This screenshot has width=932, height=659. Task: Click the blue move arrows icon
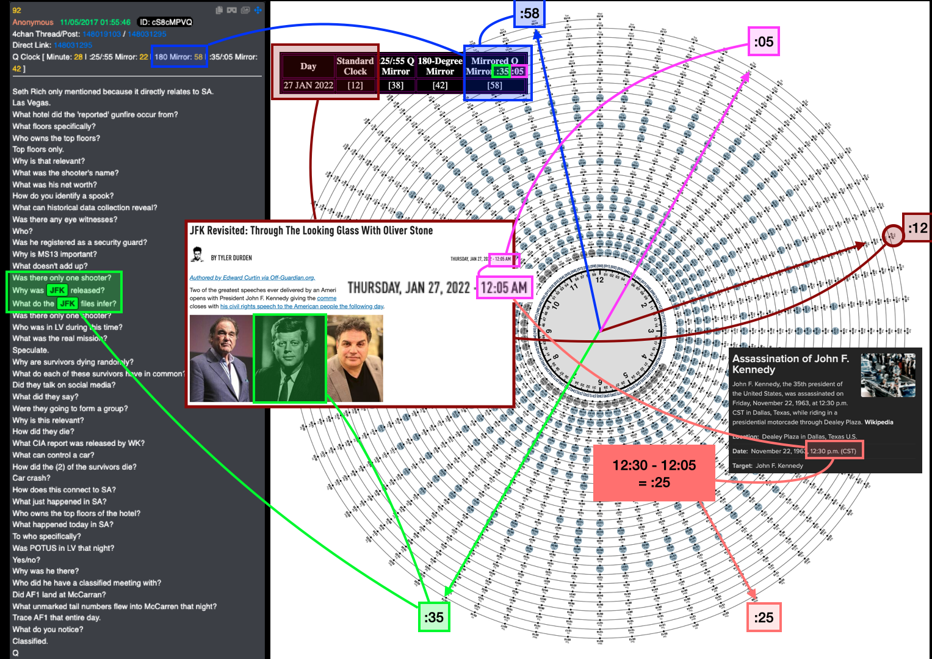coord(258,10)
